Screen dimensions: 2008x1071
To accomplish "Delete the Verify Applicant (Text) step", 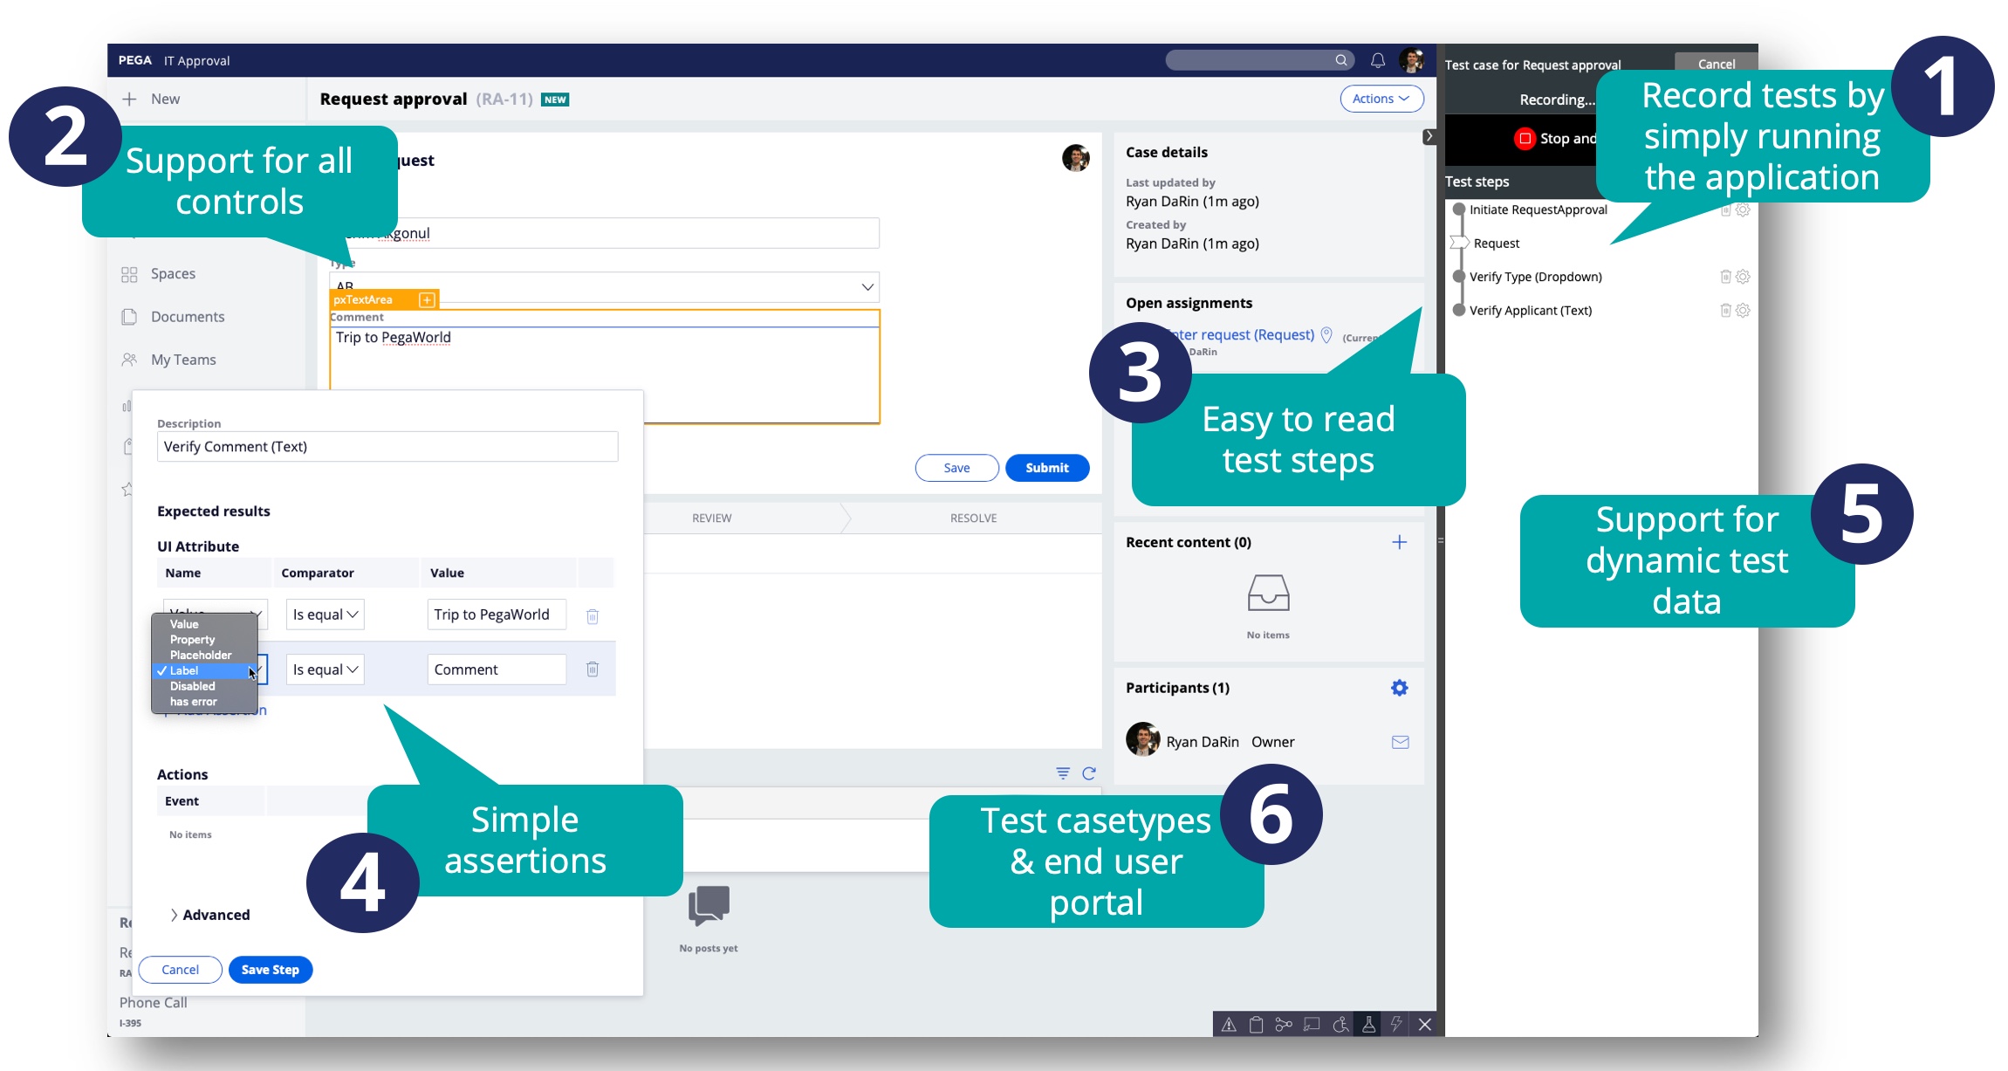I will pyautogui.click(x=1725, y=311).
